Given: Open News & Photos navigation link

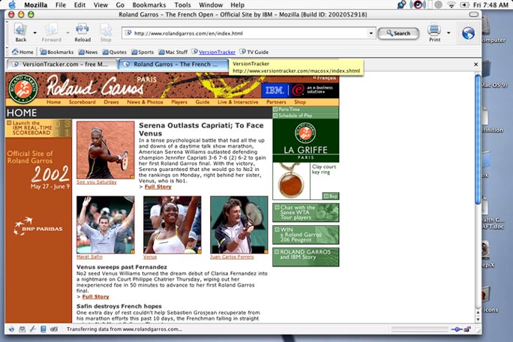Looking at the screenshot, I should (x=145, y=102).
